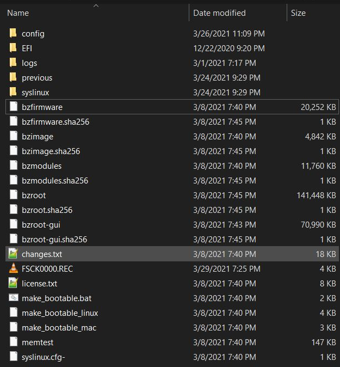Click the logs folder name

click(29, 63)
